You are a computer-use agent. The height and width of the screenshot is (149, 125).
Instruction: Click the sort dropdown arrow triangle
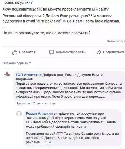tap(30, 63)
